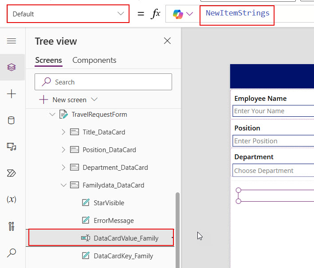Screen dimensions: 314x268
Task: Click the Employee Name label
Action: click(260, 99)
